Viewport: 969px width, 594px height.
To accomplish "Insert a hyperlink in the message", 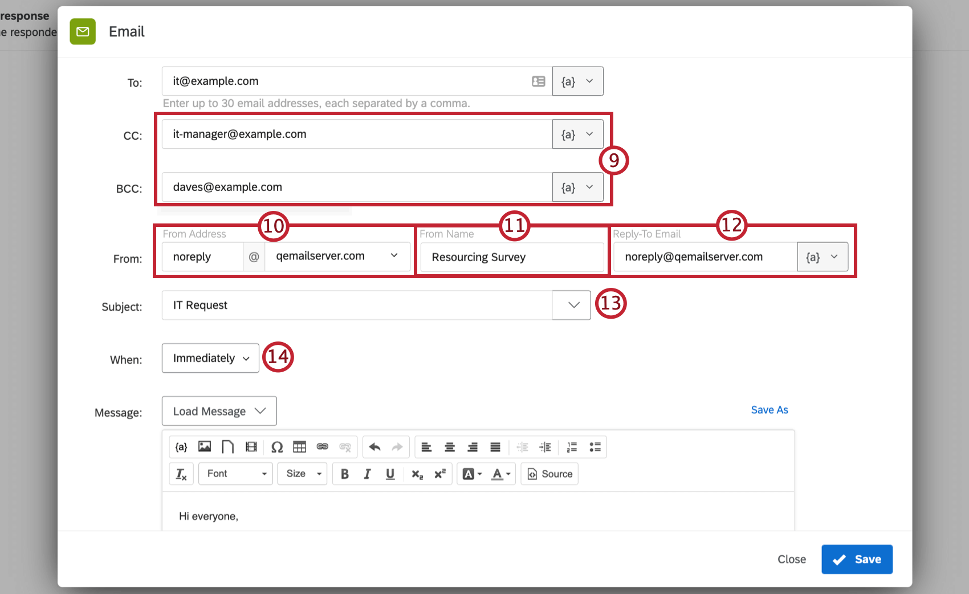I will pos(323,446).
